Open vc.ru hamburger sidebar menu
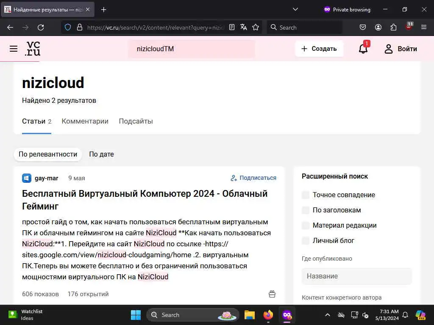The width and height of the screenshot is (434, 325). (x=14, y=49)
